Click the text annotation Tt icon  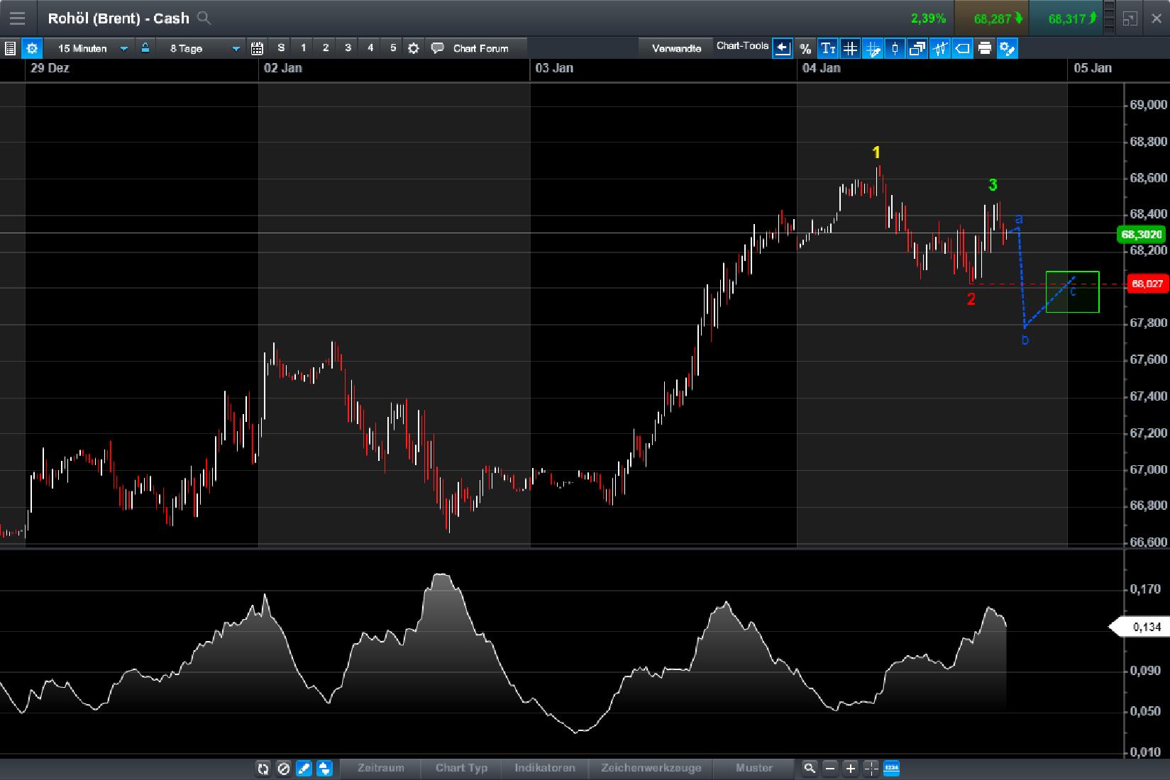(827, 48)
